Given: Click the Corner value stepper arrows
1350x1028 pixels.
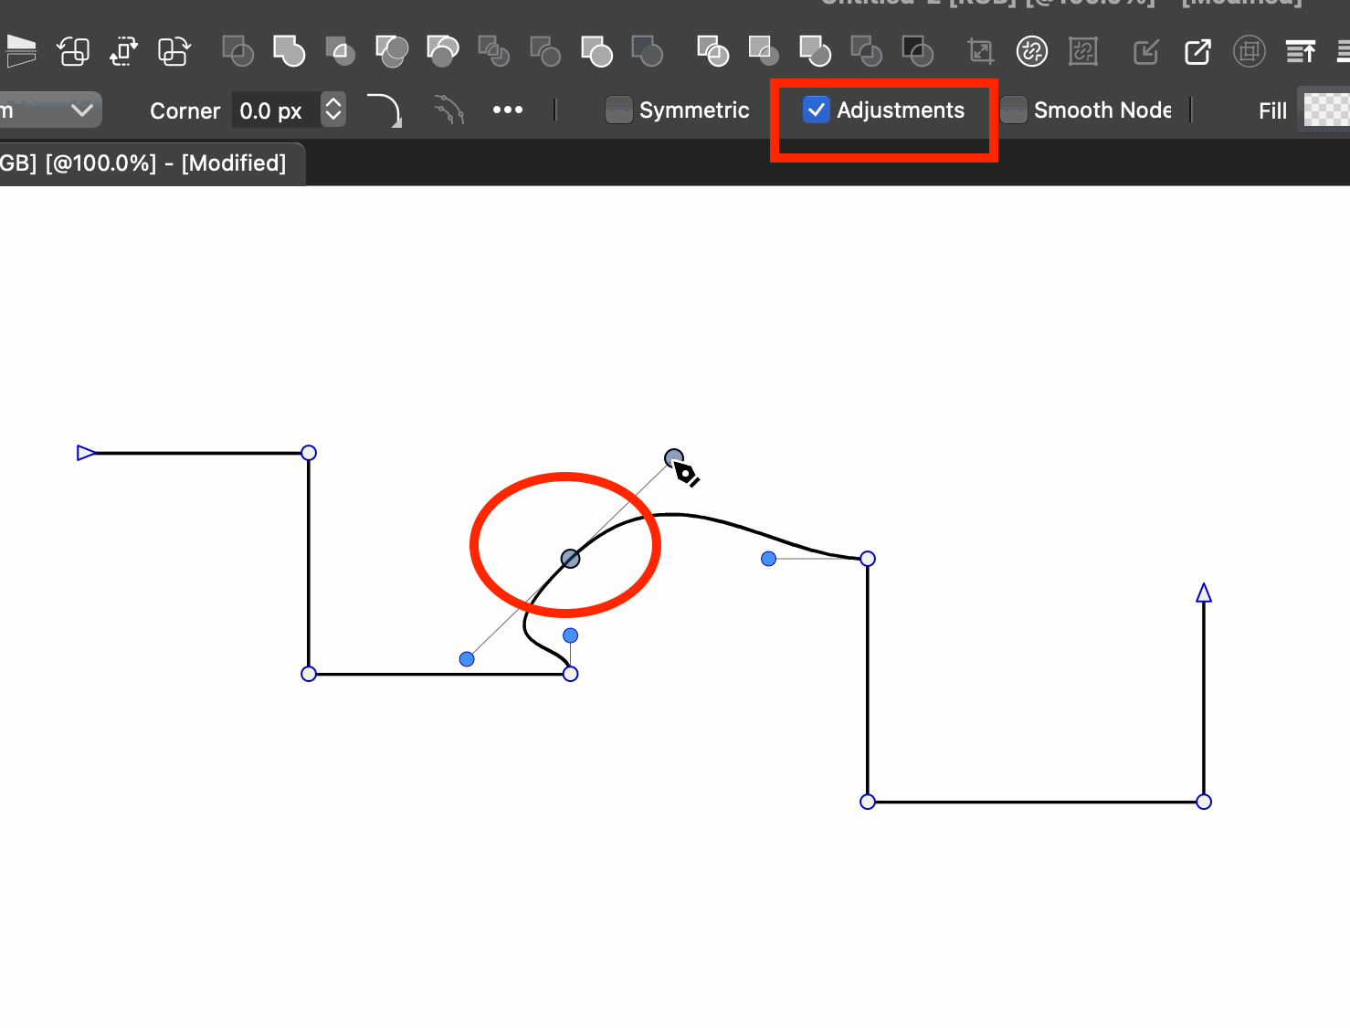Looking at the screenshot, I should point(333,110).
